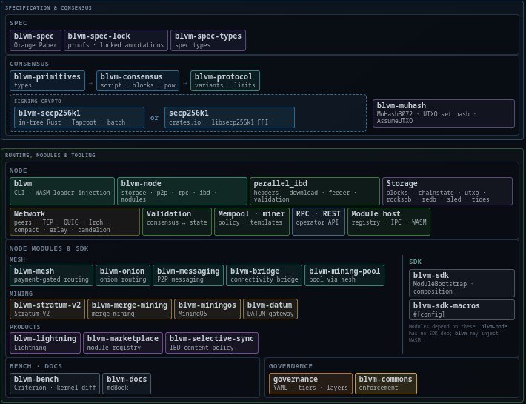Open the blvm CLI card
Image resolution: width=526 pixels, height=404 pixels.
click(x=62, y=191)
